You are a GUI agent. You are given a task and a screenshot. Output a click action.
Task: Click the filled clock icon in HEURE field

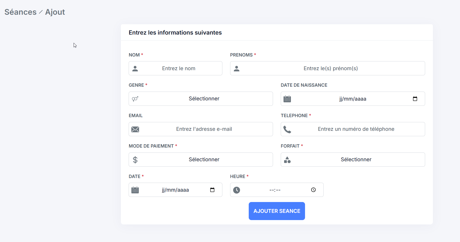[237, 190]
